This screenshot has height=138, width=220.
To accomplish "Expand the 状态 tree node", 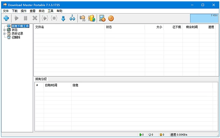I will click(x=4, y=30).
